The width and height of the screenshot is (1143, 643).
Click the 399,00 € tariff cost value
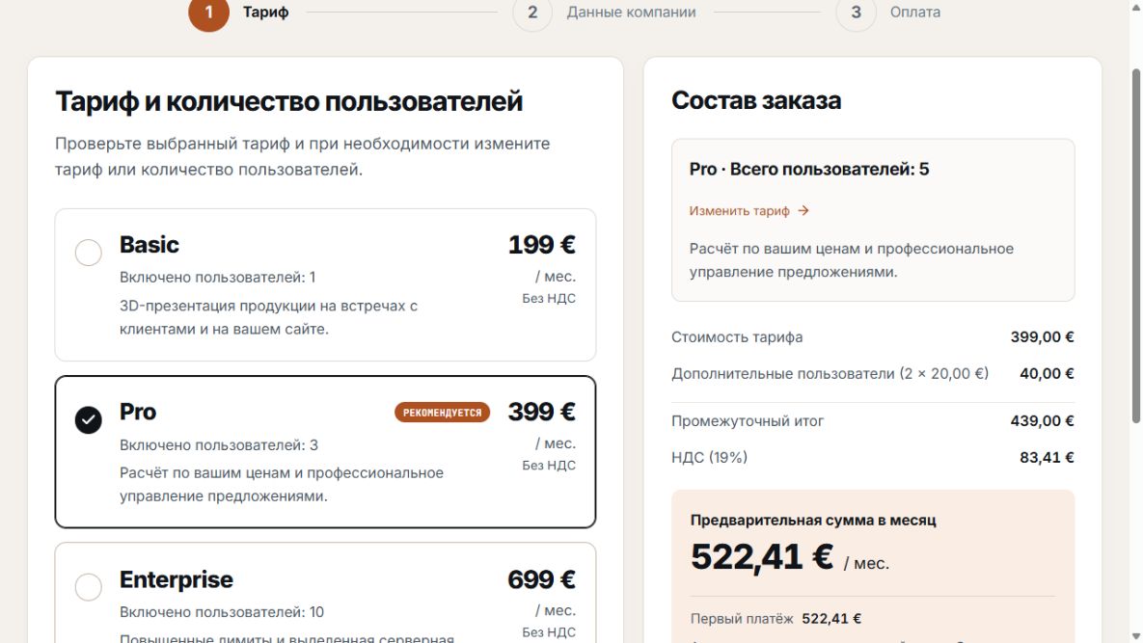1042,337
